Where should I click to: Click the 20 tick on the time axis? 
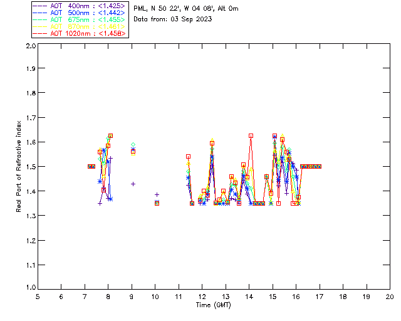(x=390, y=297)
